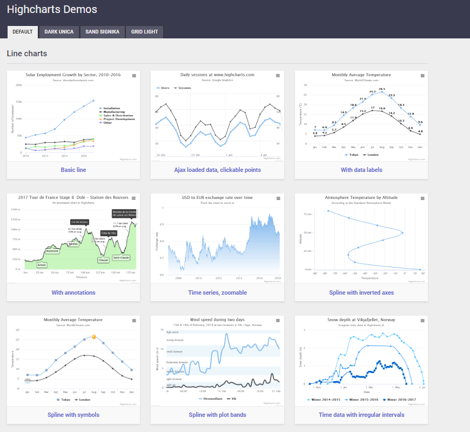Select the Default theme tab
Screen dimensions: 470x432
[x=23, y=32]
